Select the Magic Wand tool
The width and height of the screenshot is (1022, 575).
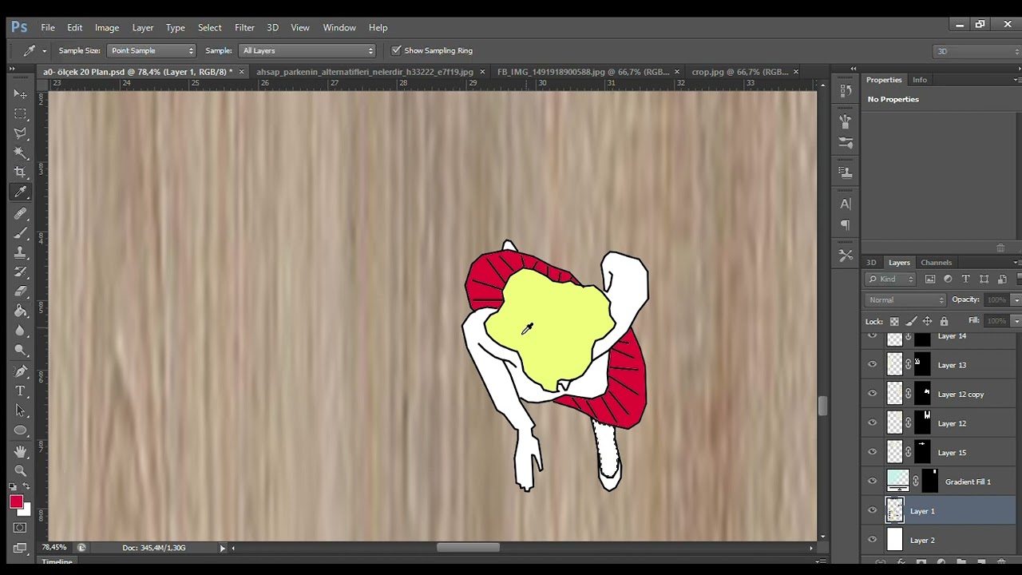(x=20, y=153)
